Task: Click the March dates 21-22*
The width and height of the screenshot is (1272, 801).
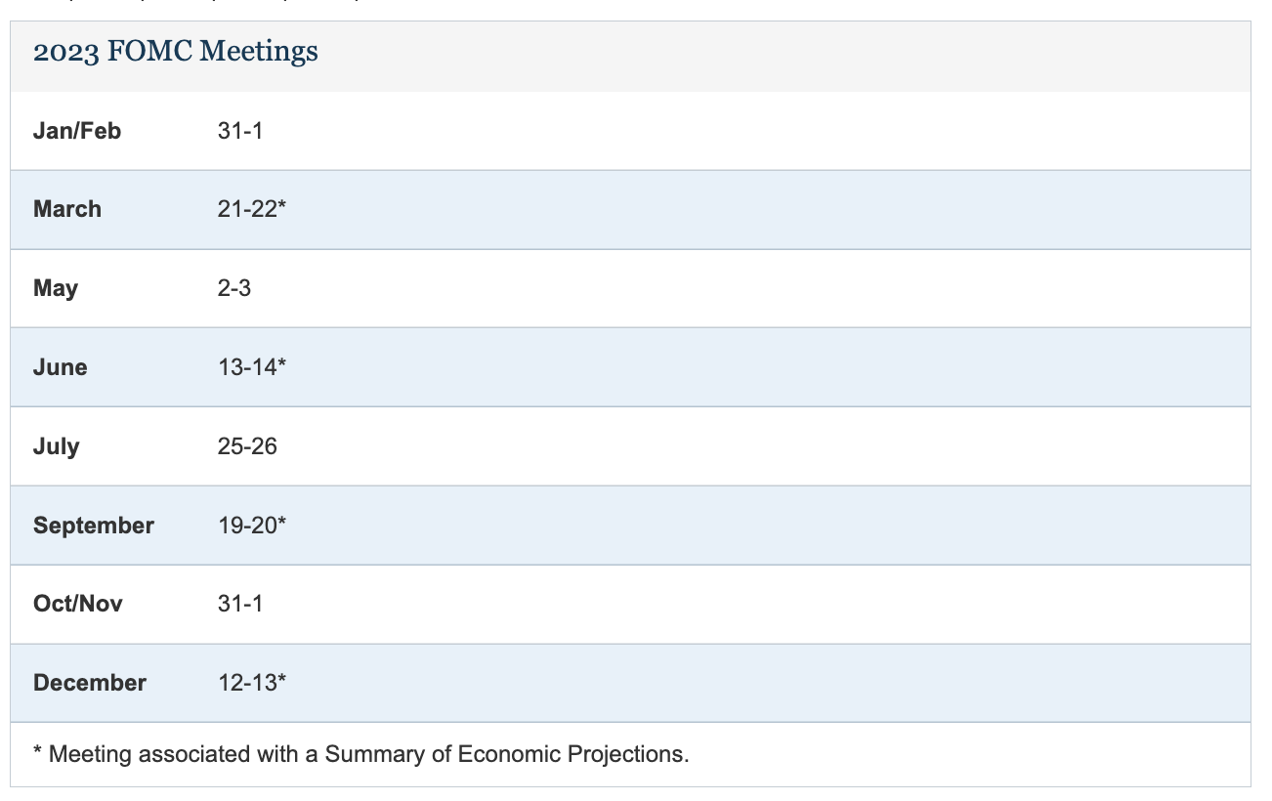Action: pyautogui.click(x=252, y=209)
